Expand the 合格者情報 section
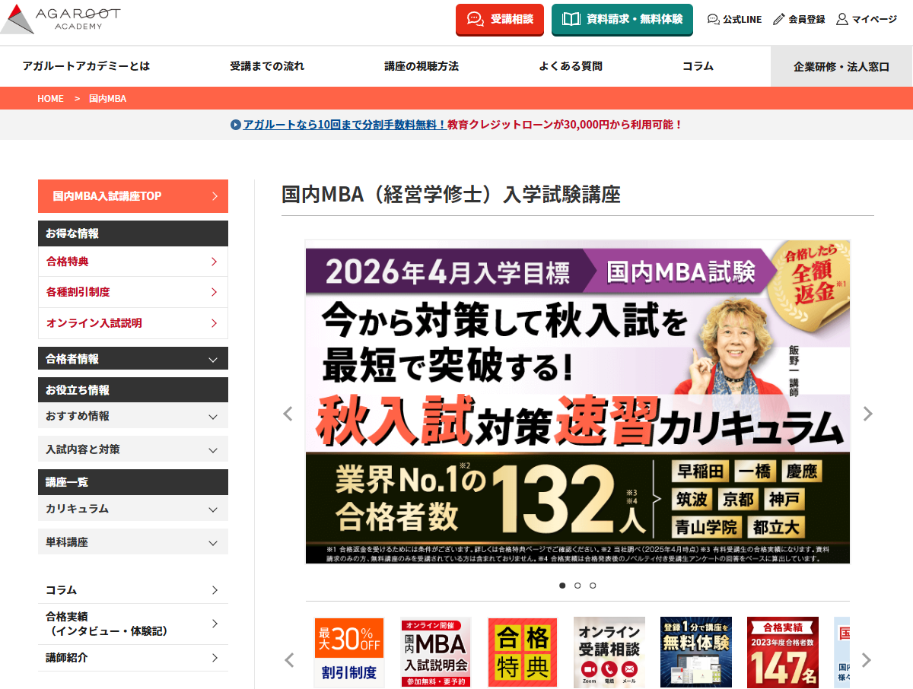Image resolution: width=913 pixels, height=689 pixels. (133, 358)
